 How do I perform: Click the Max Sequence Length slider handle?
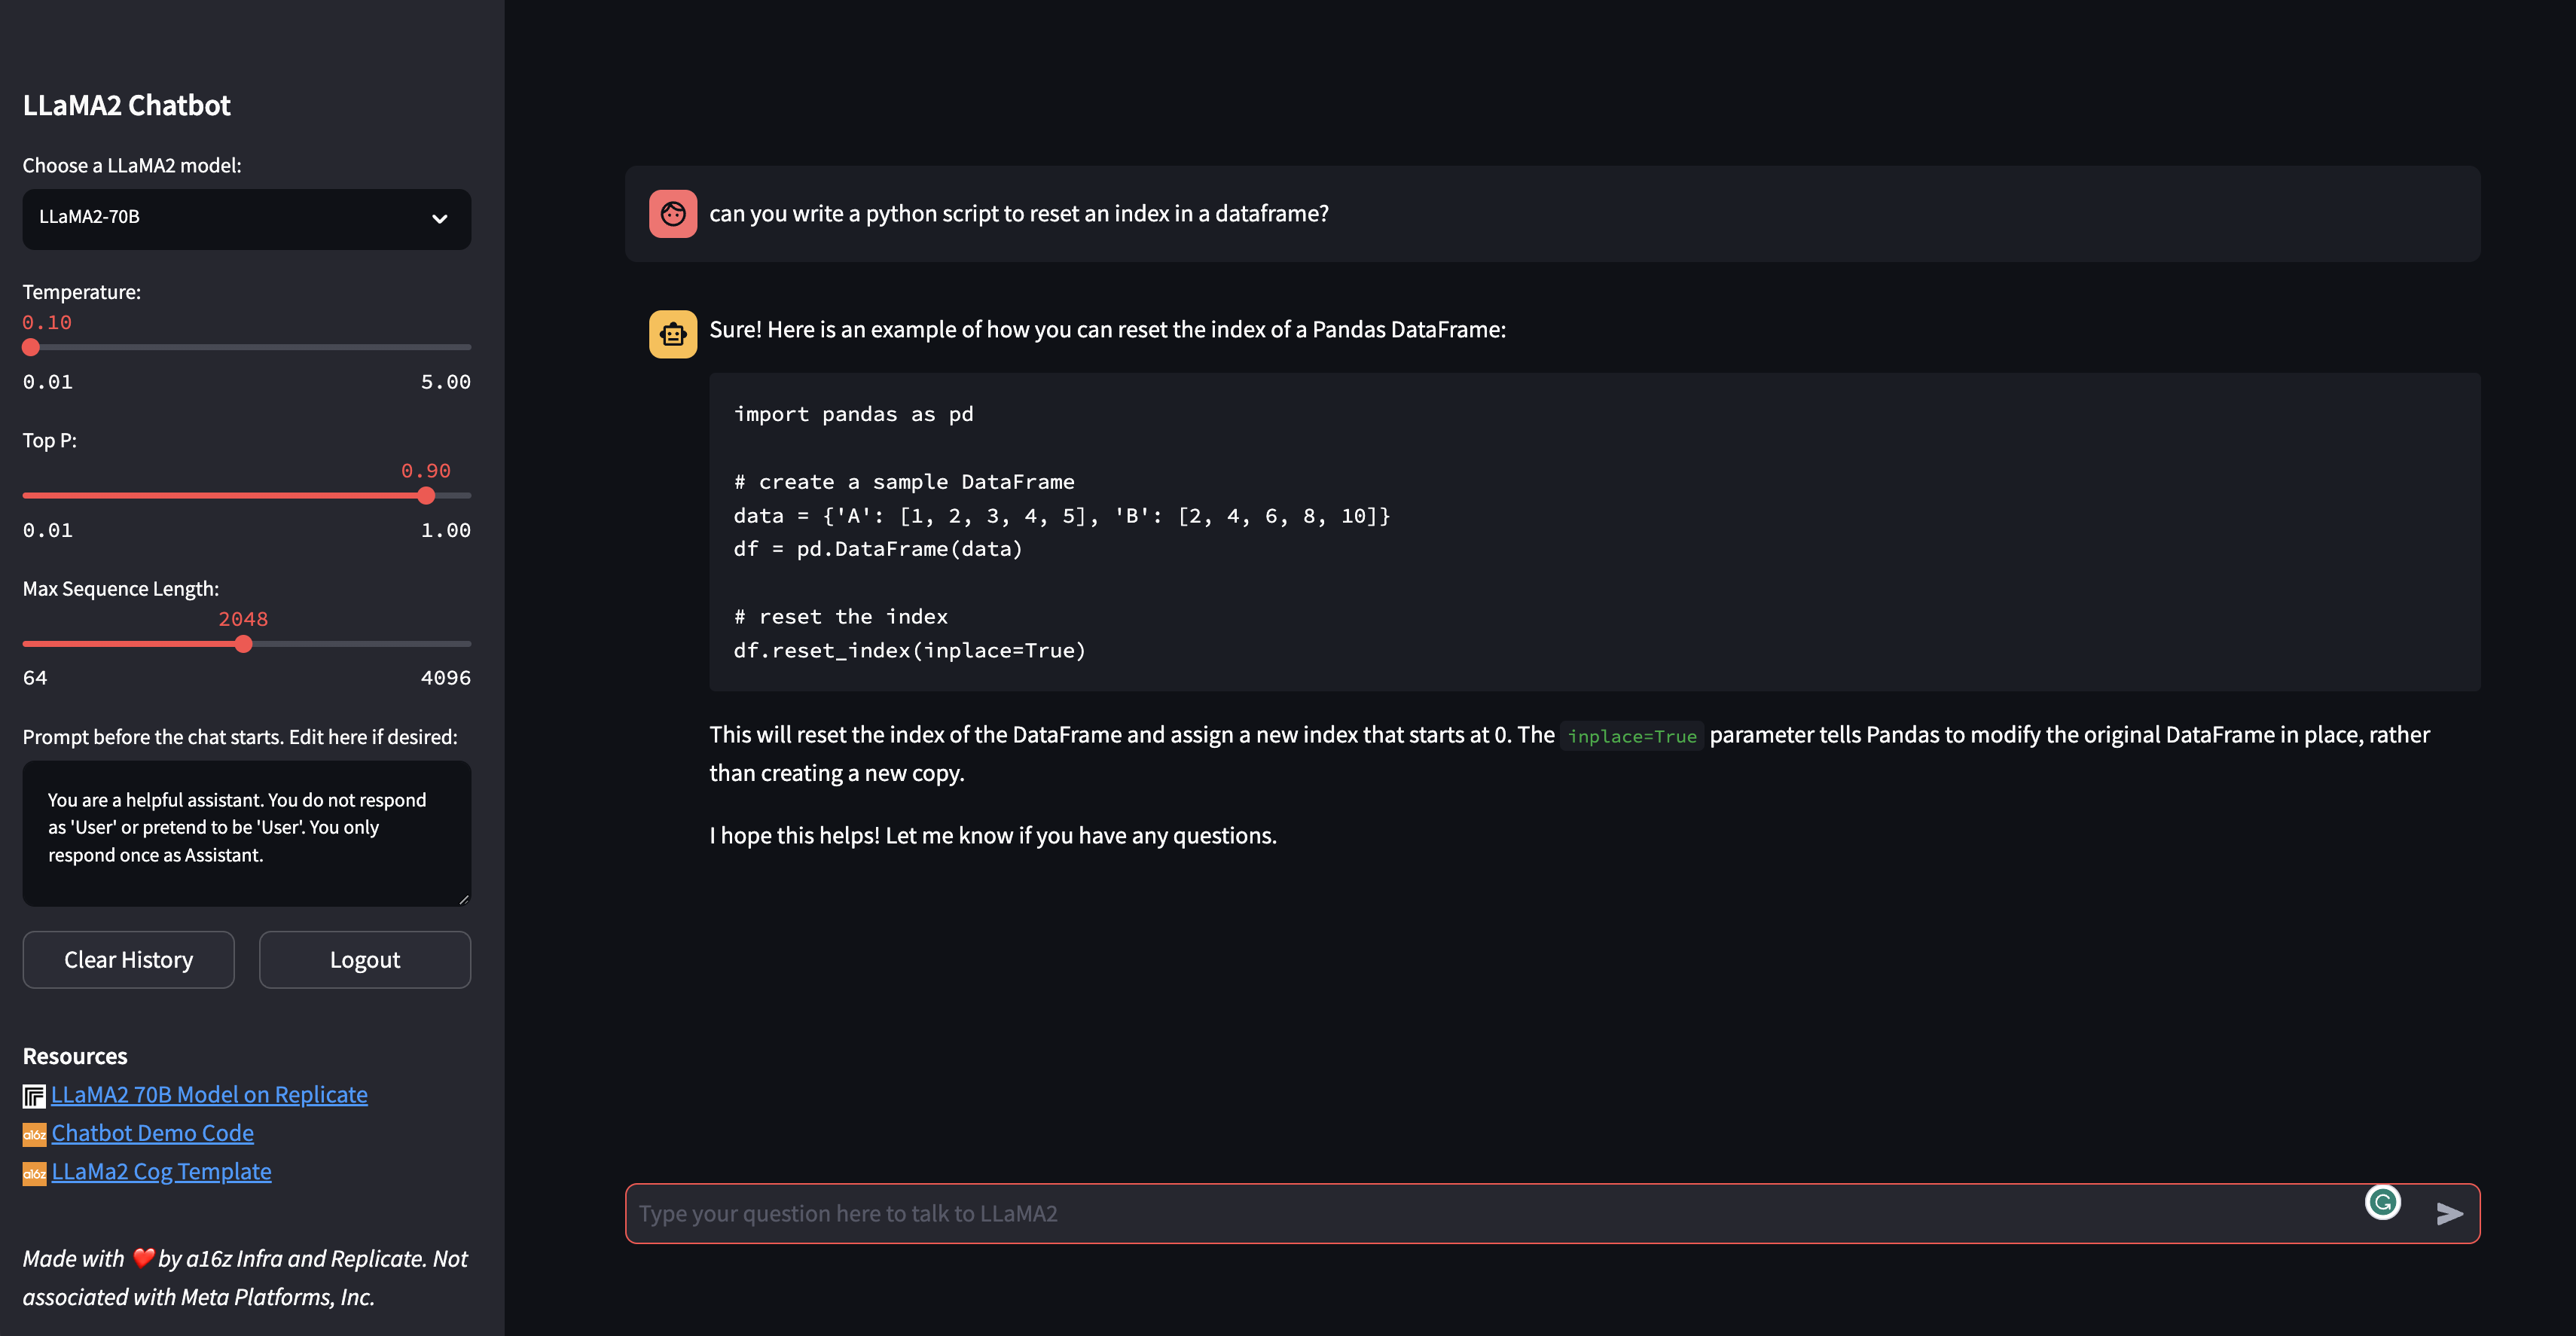243,644
